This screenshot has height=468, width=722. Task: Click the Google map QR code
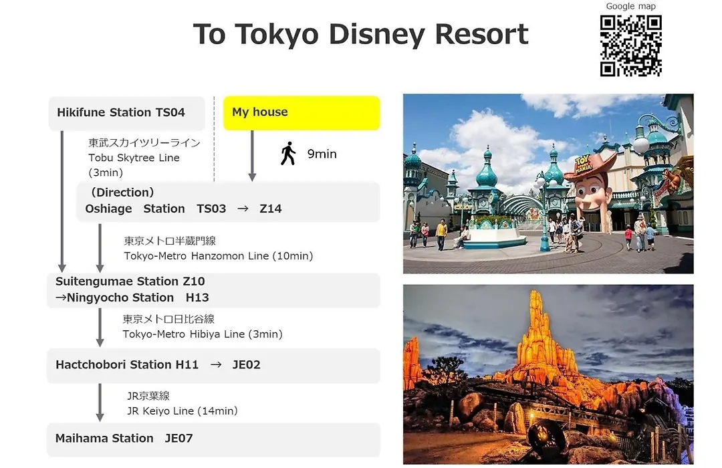631,45
